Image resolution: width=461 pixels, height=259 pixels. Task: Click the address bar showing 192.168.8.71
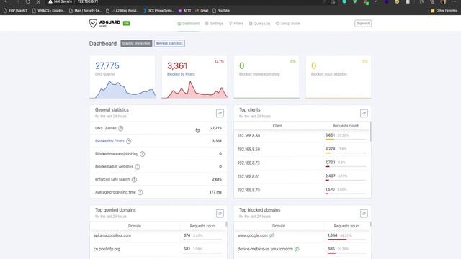(x=88, y=1)
